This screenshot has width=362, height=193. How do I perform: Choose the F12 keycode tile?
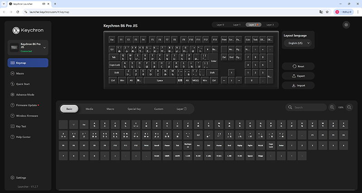click(136, 145)
